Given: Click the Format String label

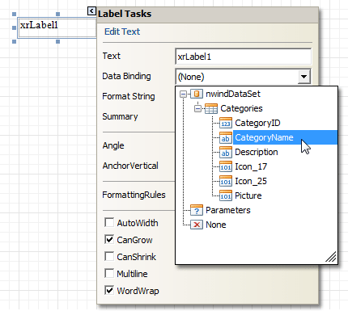Looking at the screenshot, I should 129,96.
